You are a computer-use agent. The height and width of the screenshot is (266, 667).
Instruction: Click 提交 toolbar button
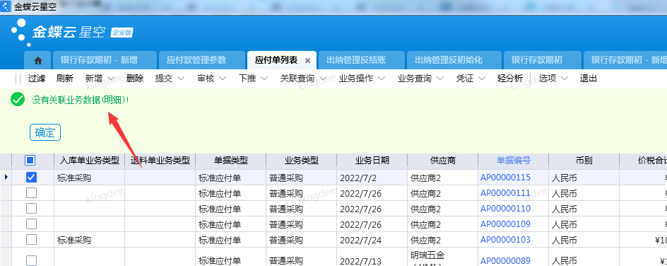164,79
